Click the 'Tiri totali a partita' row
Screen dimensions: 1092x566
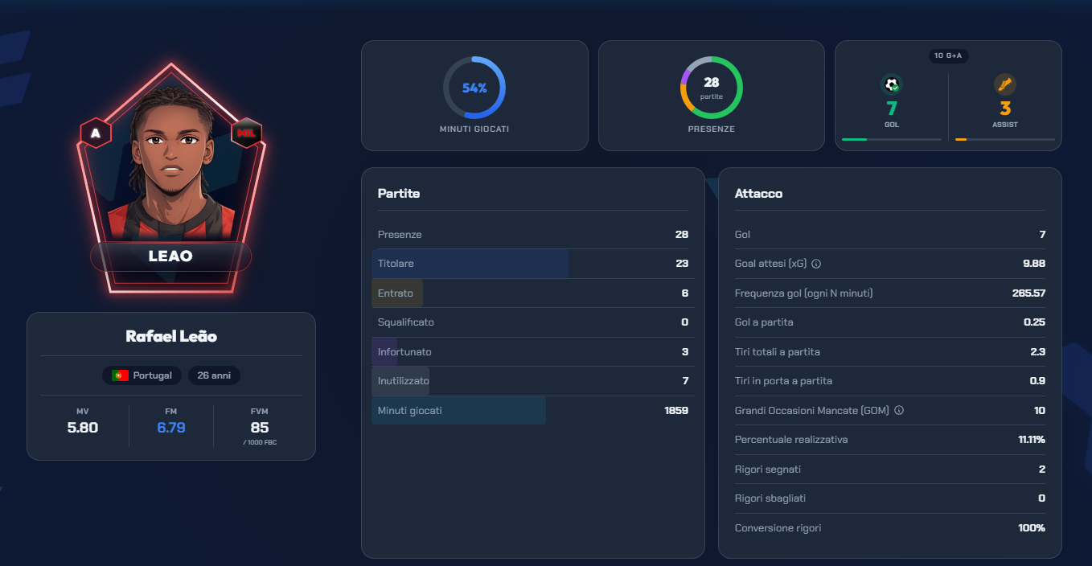(x=890, y=352)
